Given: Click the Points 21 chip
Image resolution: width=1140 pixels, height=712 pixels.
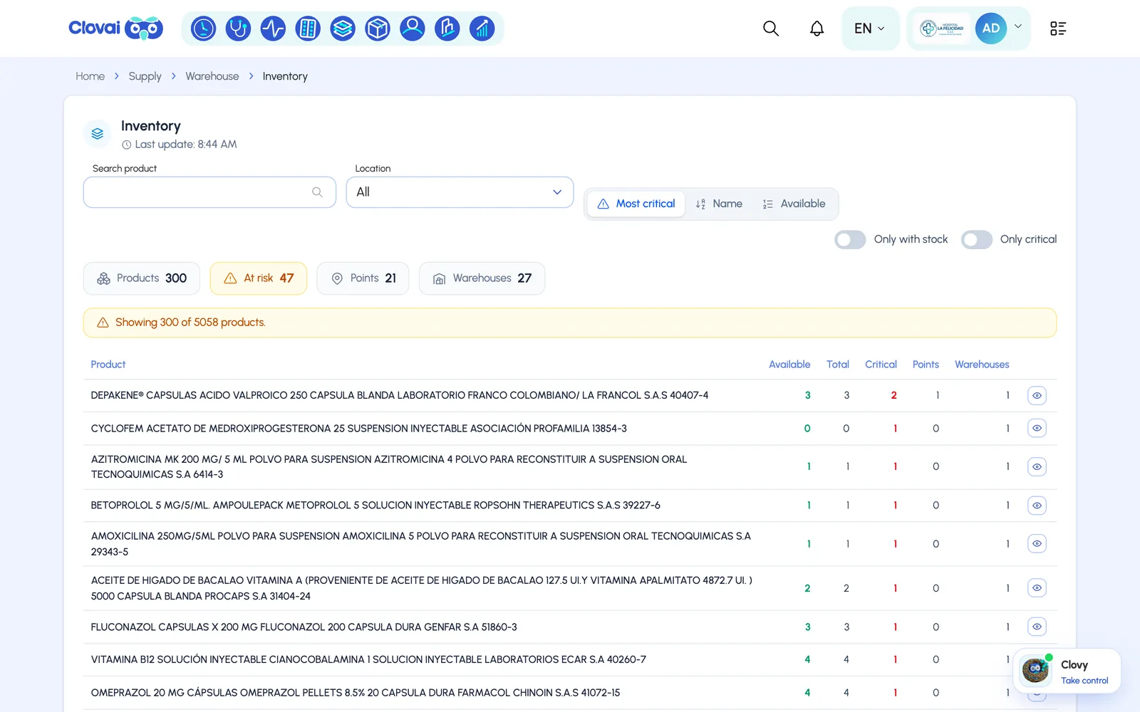Looking at the screenshot, I should coord(363,278).
